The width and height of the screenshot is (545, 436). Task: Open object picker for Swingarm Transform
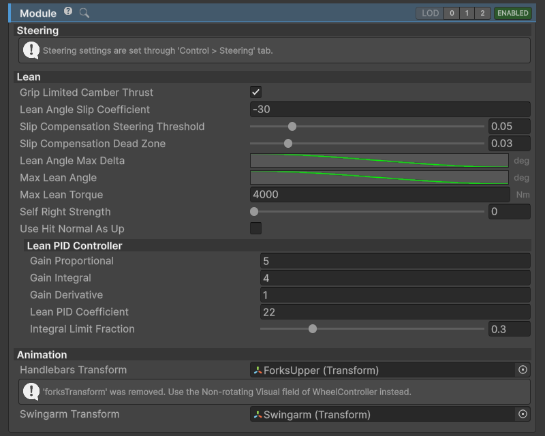pos(523,414)
